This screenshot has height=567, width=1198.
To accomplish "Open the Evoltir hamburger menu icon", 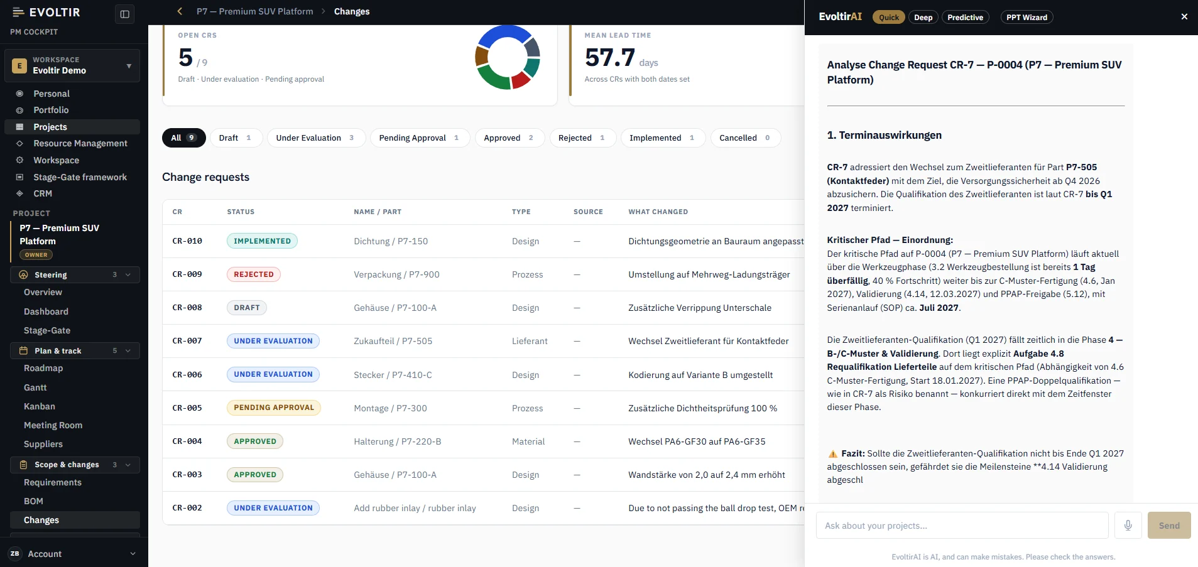I will tap(18, 13).
